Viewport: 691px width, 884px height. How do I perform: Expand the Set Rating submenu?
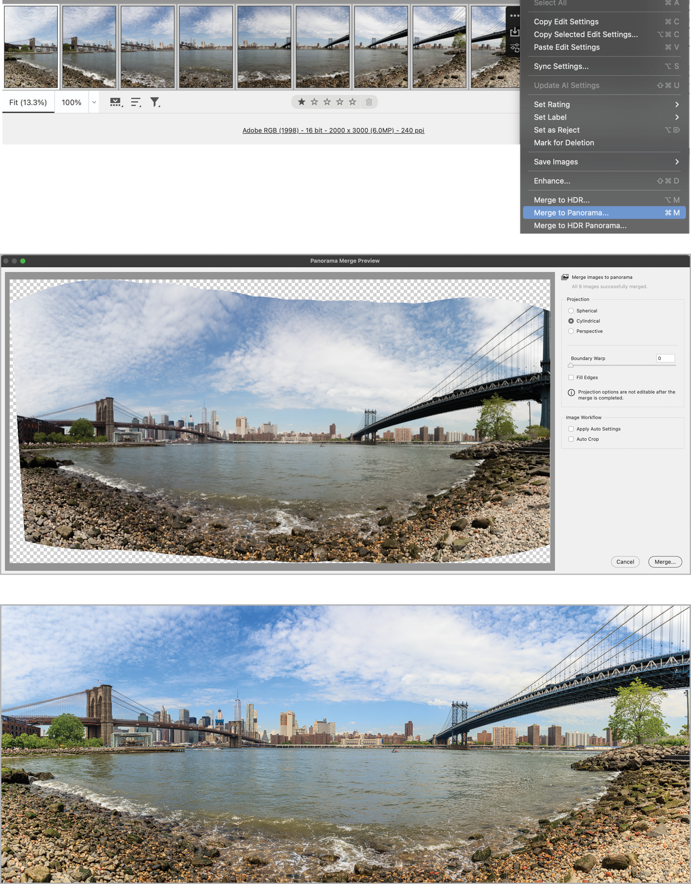(605, 104)
